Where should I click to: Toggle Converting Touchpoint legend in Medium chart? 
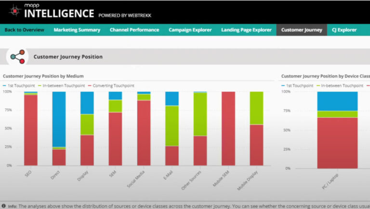[111, 85]
